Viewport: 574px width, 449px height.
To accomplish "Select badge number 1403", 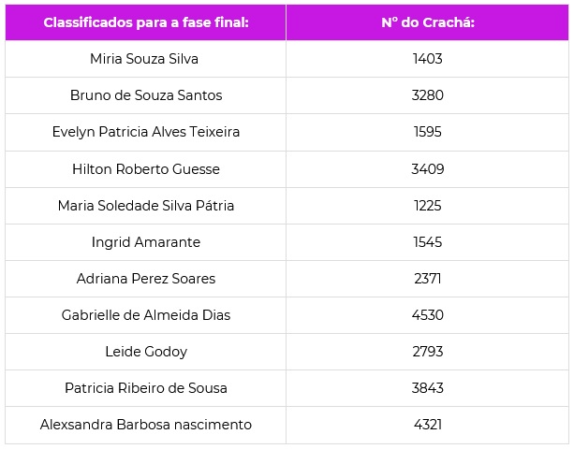I will (428, 59).
